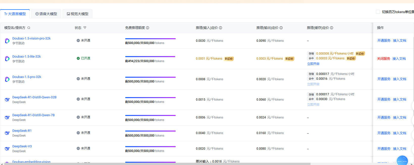This screenshot has width=414, height=165.
Task: Click the 0.0160 元/千tokens output price for DeepSeek-R1
Action: coord(270,133)
